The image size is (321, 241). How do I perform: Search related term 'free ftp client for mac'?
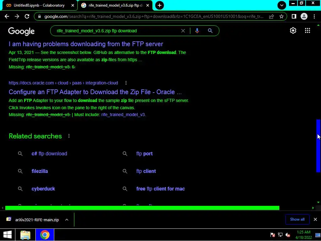[x=160, y=189]
